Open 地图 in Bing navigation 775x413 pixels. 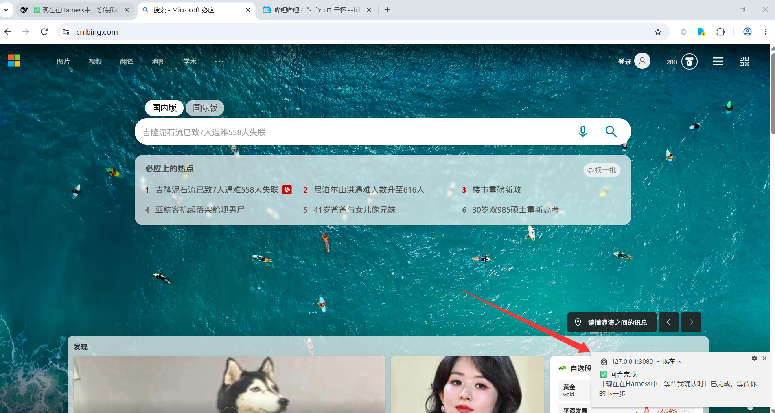click(158, 62)
